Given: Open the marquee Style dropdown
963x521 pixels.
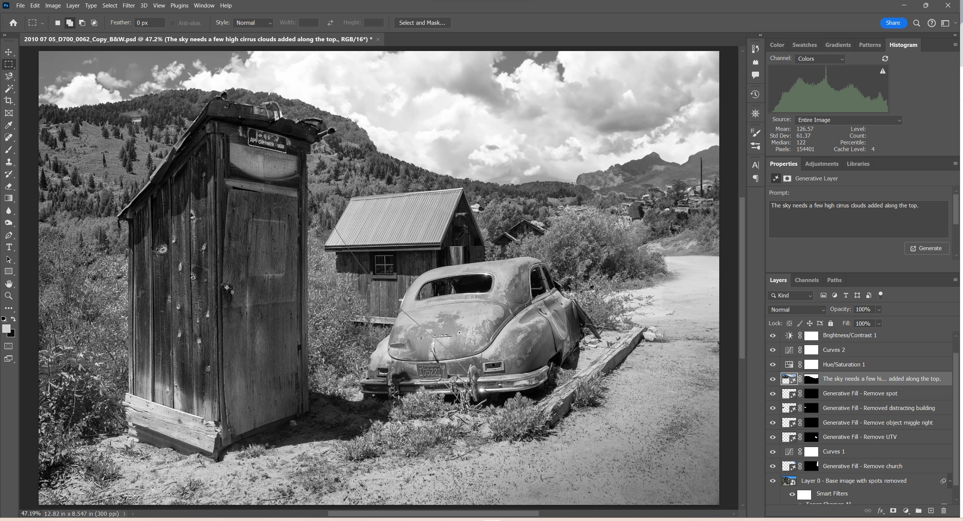Looking at the screenshot, I should (253, 23).
